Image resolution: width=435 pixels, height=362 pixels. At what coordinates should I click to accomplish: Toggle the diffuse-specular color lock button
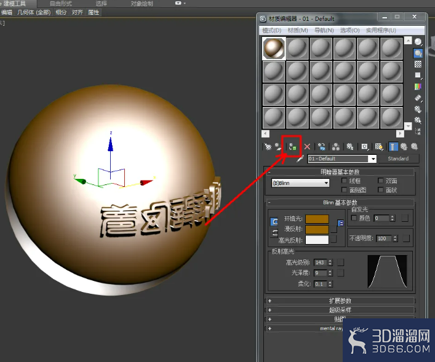(x=274, y=233)
